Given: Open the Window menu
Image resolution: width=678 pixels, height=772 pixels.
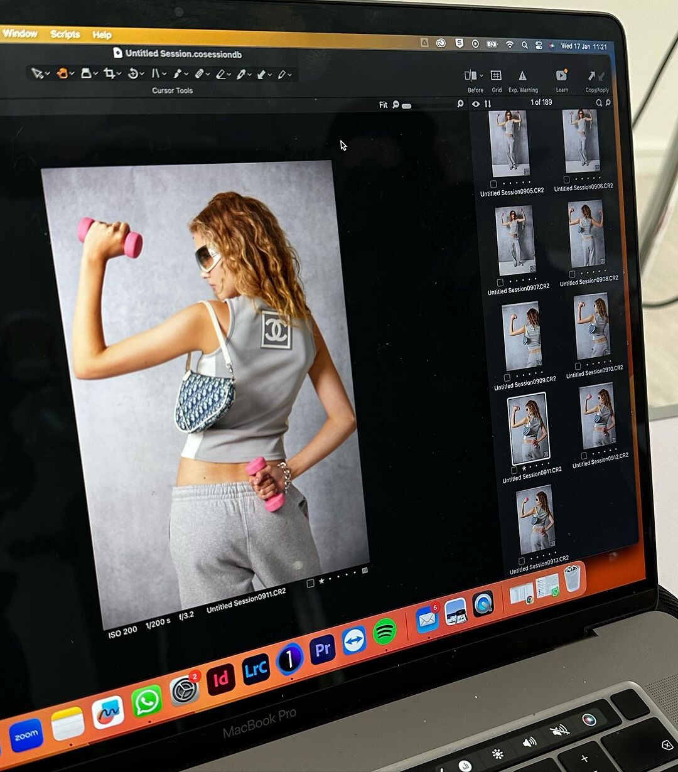Looking at the screenshot, I should point(19,34).
